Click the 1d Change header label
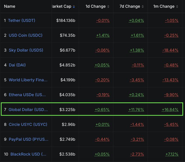 95,6
